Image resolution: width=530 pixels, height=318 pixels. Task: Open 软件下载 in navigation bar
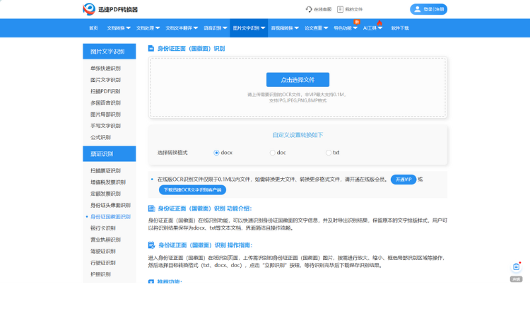click(x=400, y=28)
